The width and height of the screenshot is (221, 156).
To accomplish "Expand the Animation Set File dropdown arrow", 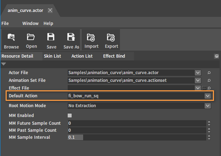I will tap(198, 80).
